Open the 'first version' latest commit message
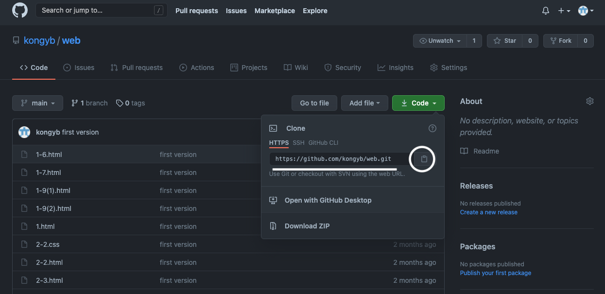The height and width of the screenshot is (294, 605). [x=80, y=132]
